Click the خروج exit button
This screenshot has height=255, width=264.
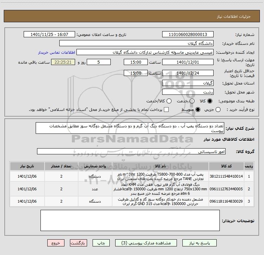coord(56,243)
